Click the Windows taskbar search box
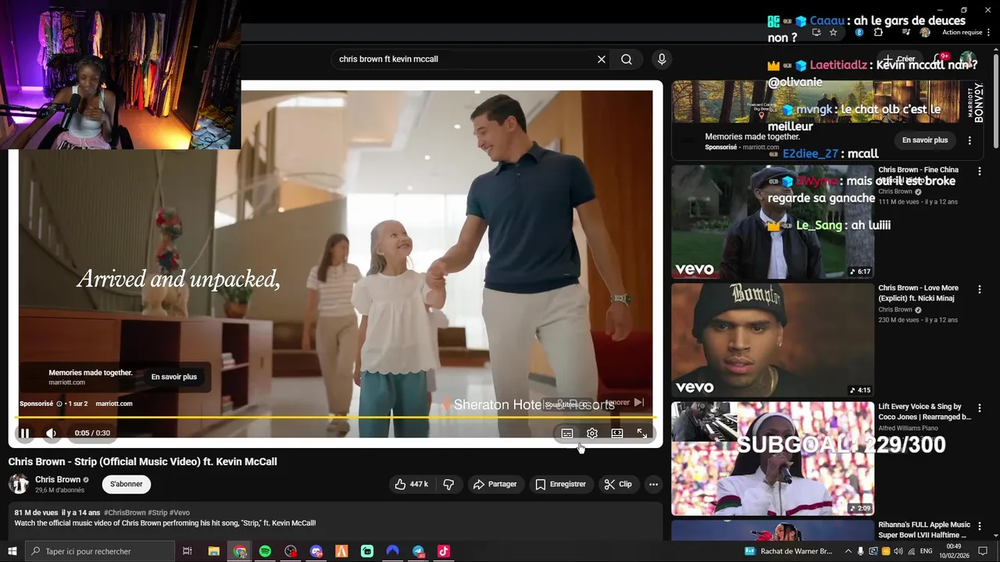 tap(99, 551)
